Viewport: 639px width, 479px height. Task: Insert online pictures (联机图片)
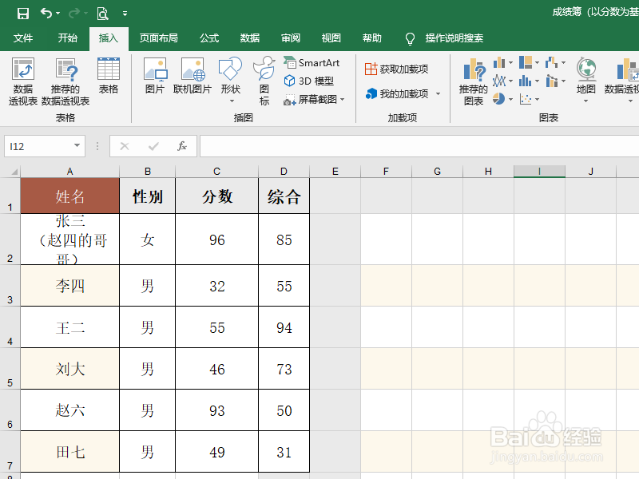tap(192, 77)
